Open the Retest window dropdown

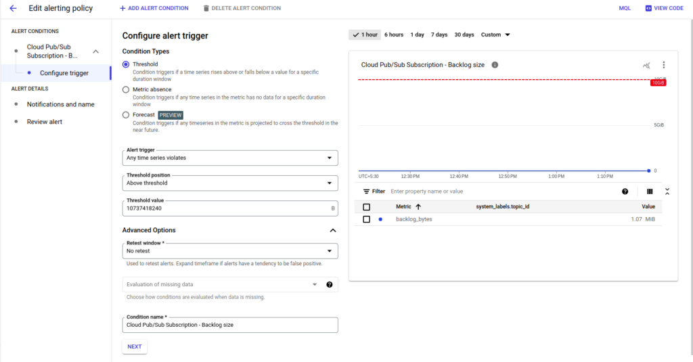point(230,251)
